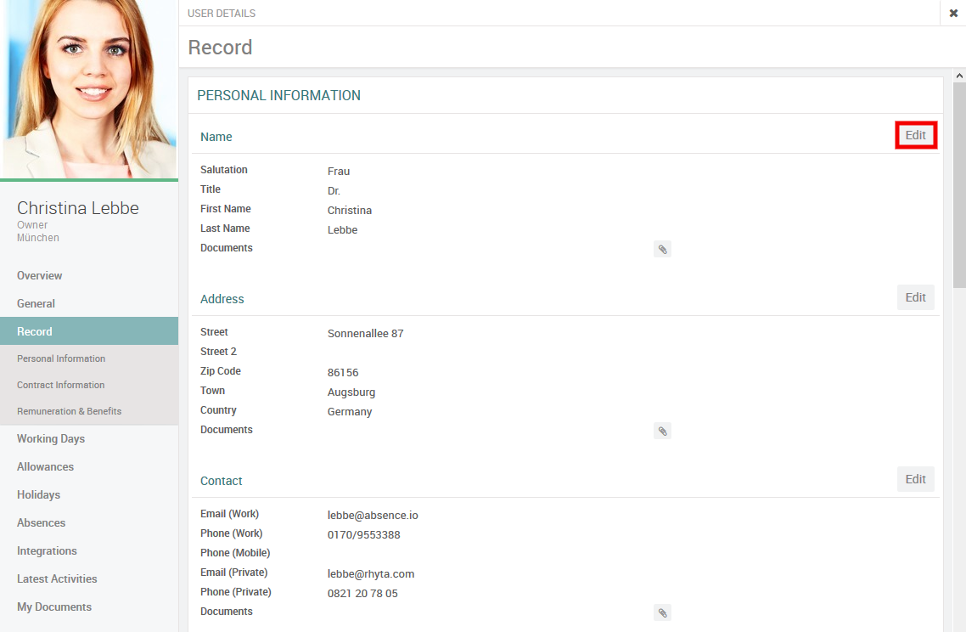Viewport: 966px width, 632px height.
Task: Jump to Personal Information subsection
Action: click(61, 358)
